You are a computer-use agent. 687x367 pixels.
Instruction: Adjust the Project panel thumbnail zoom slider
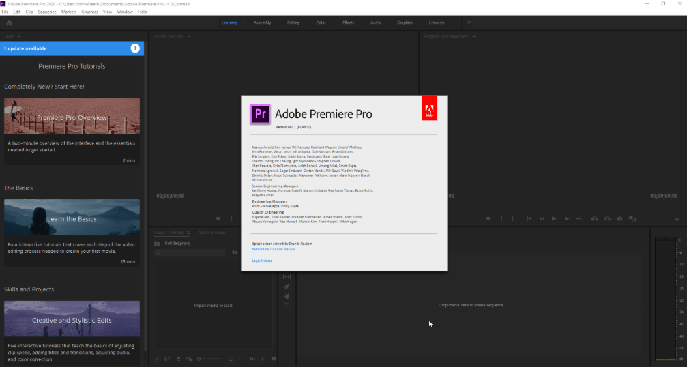coord(210,359)
